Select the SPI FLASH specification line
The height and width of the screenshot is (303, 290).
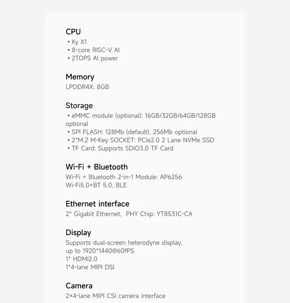pos(132,132)
